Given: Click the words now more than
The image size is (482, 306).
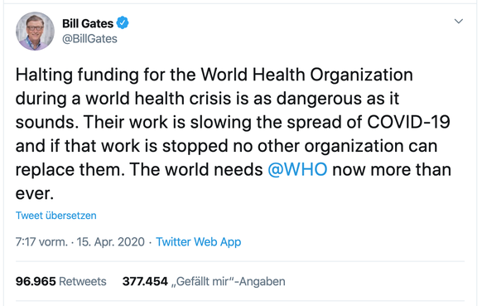Looking at the screenshot, I should tap(392, 169).
